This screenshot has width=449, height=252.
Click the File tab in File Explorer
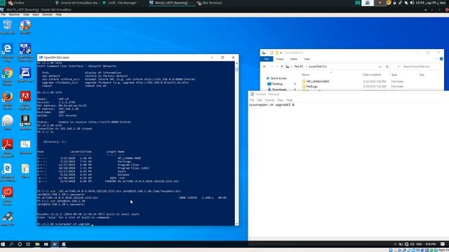coord(267,59)
